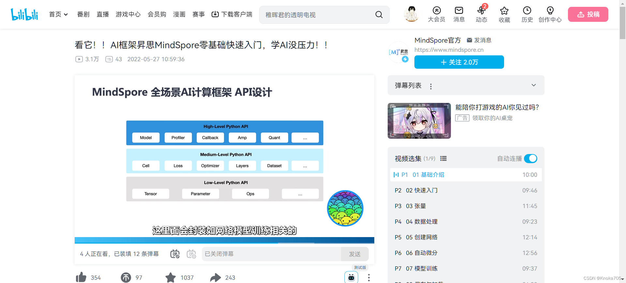Click the magnifier search icon
The height and width of the screenshot is (283, 626).
click(x=379, y=15)
